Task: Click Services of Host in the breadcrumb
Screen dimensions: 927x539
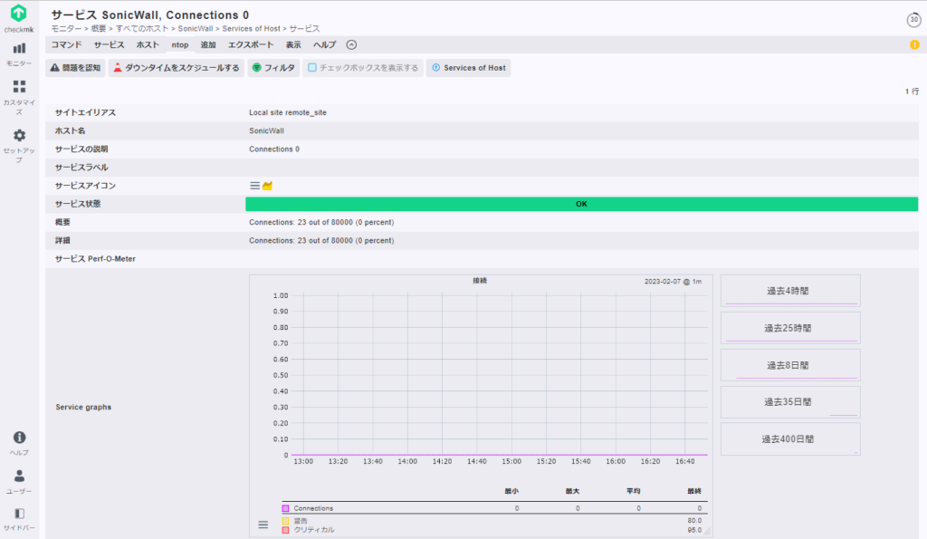Action: pyautogui.click(x=252, y=28)
